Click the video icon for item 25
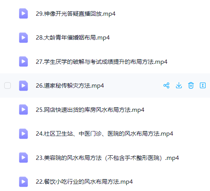Viewport: 210px width, 191px height. [23, 110]
